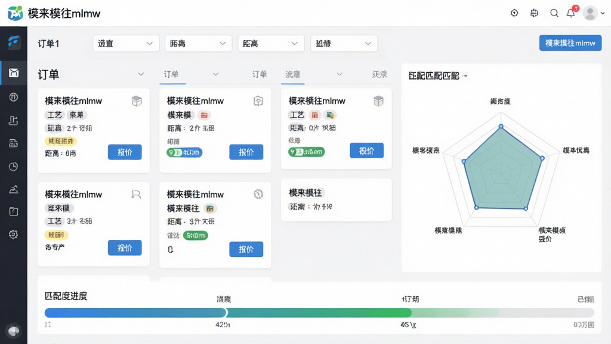Click the chip icon left of the search magnifier

pos(534,13)
